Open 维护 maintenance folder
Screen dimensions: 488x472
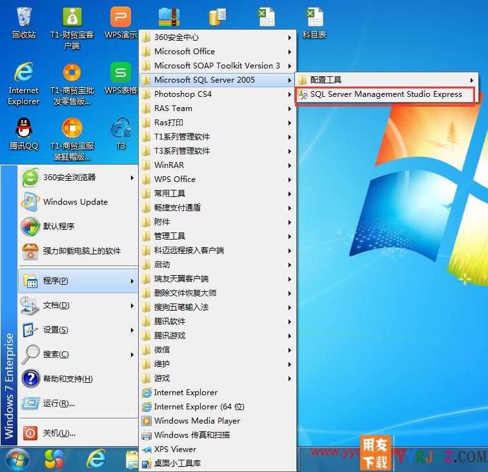click(218, 364)
